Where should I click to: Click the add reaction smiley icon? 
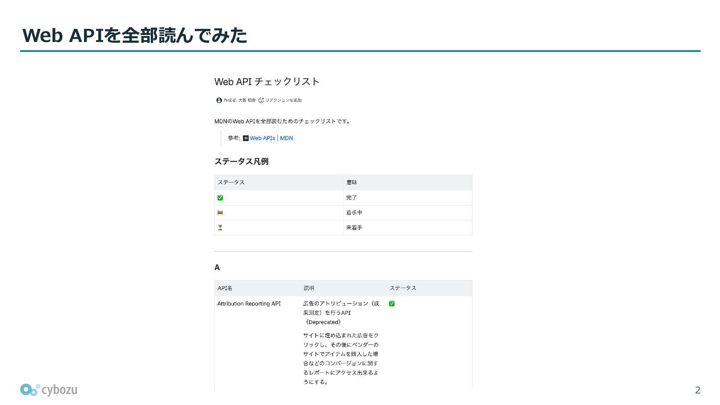[x=261, y=100]
